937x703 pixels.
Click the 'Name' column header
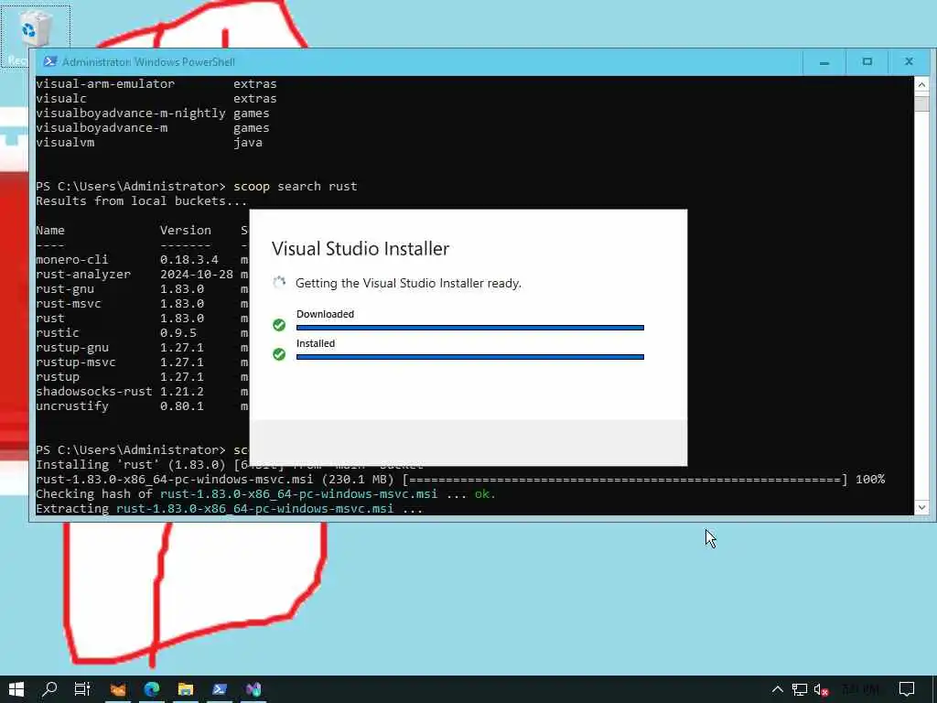coord(50,230)
